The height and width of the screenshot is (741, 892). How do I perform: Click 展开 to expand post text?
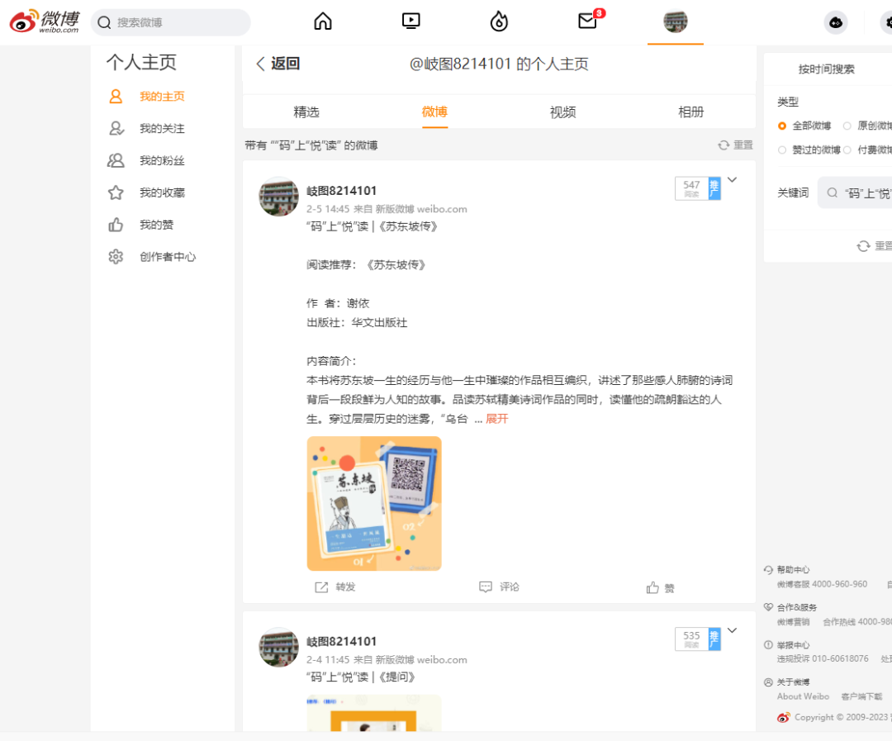[x=496, y=419]
